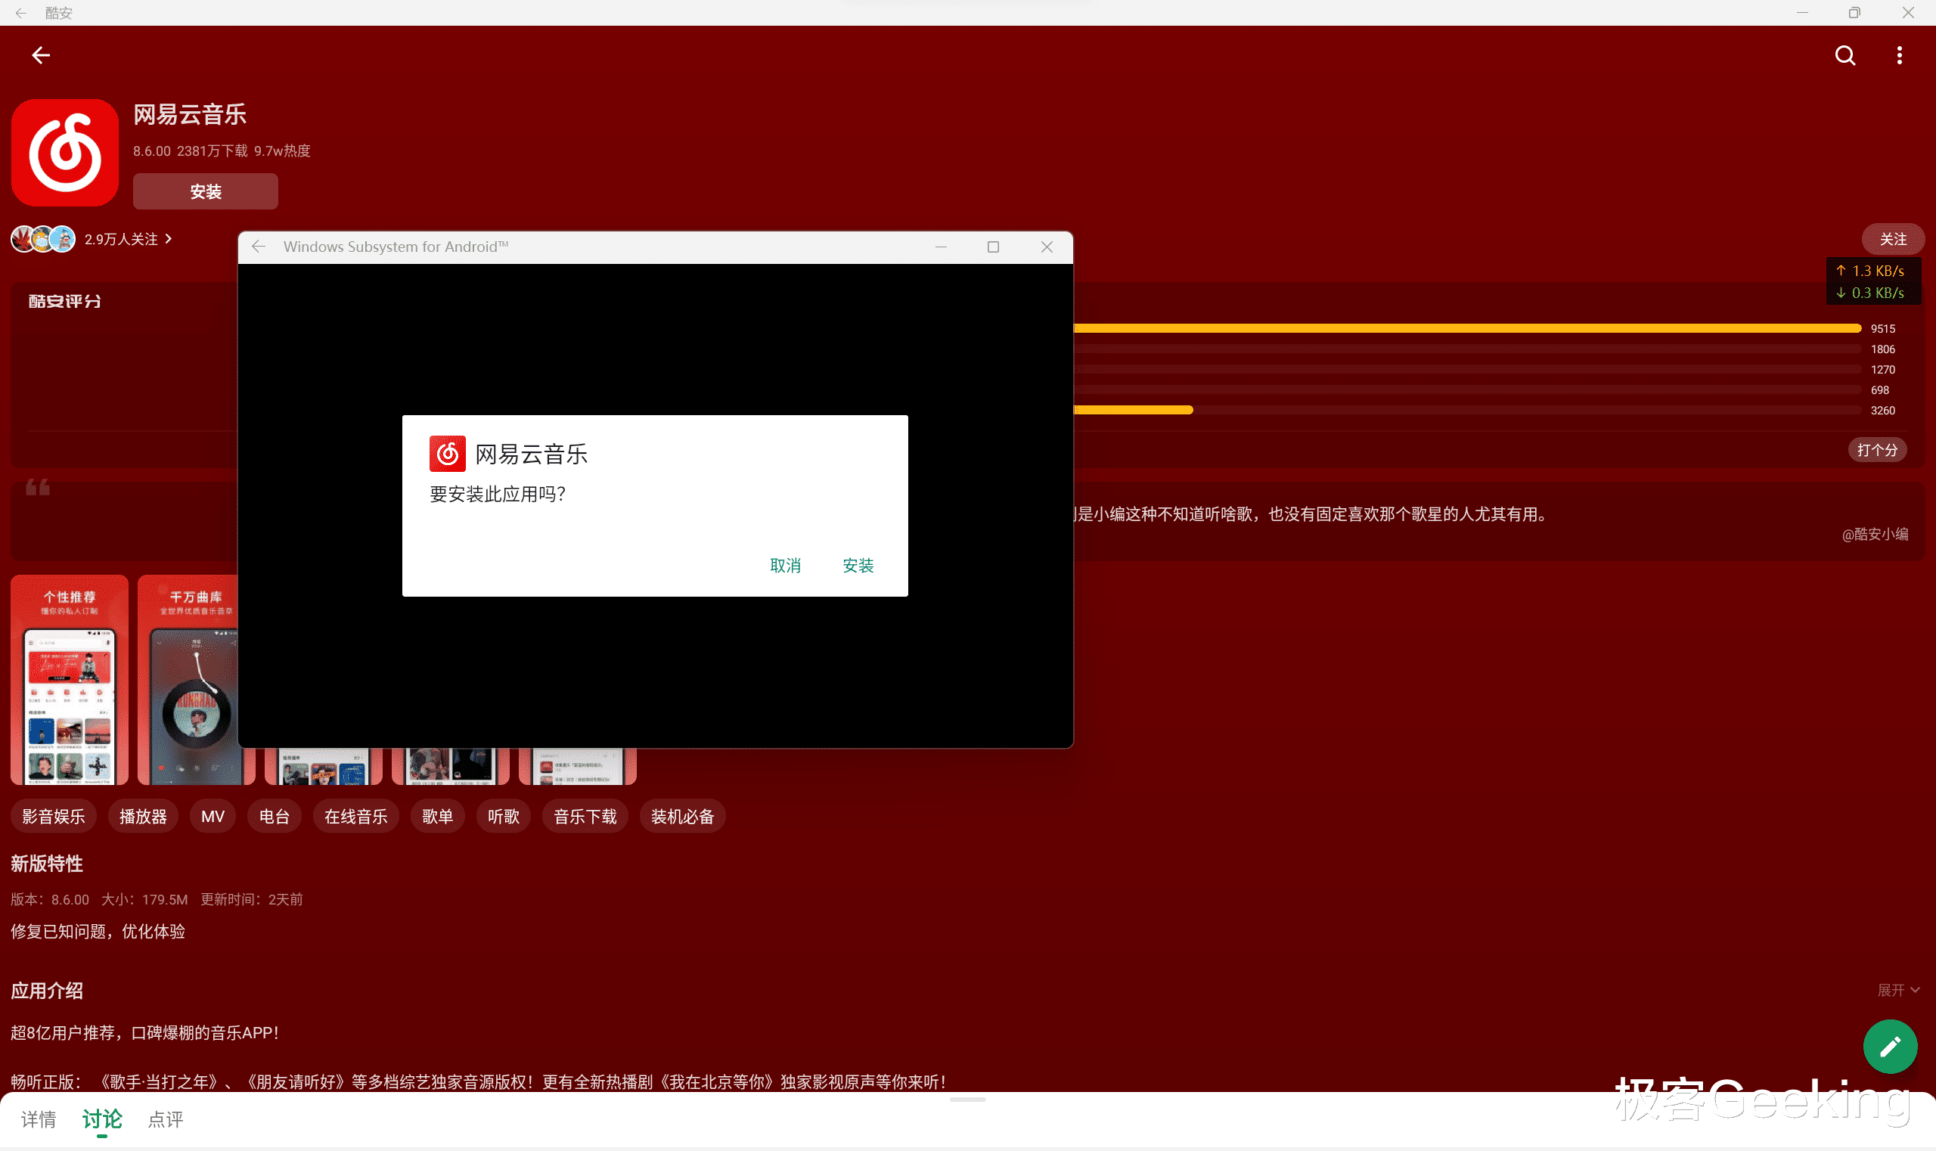Open the 个性推荐 screenshot thumbnail
Viewport: 1936px width, 1151px height.
(x=70, y=680)
